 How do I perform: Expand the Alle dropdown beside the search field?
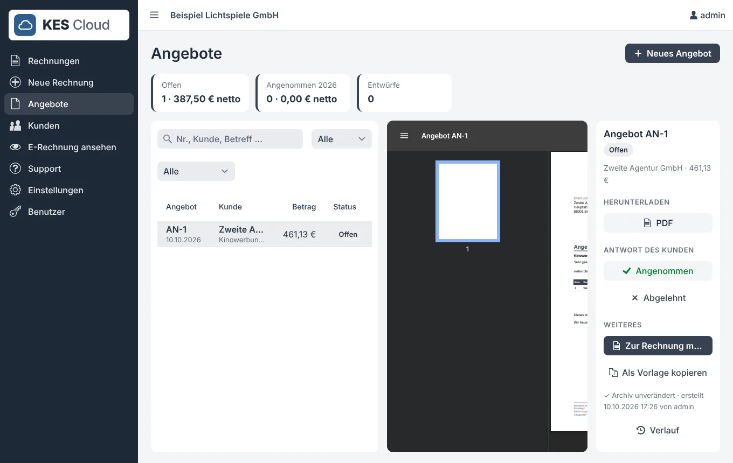342,139
